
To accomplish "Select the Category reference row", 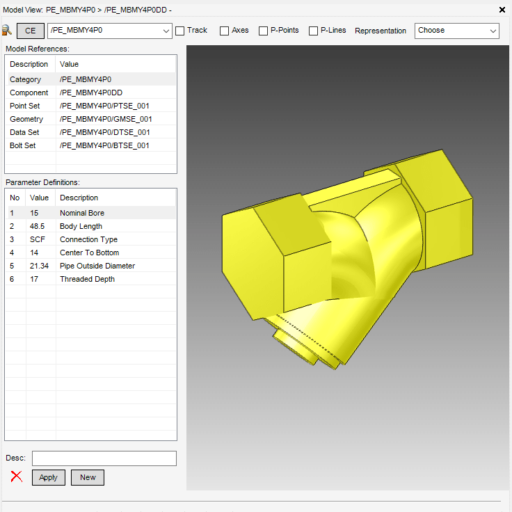I will [x=92, y=79].
